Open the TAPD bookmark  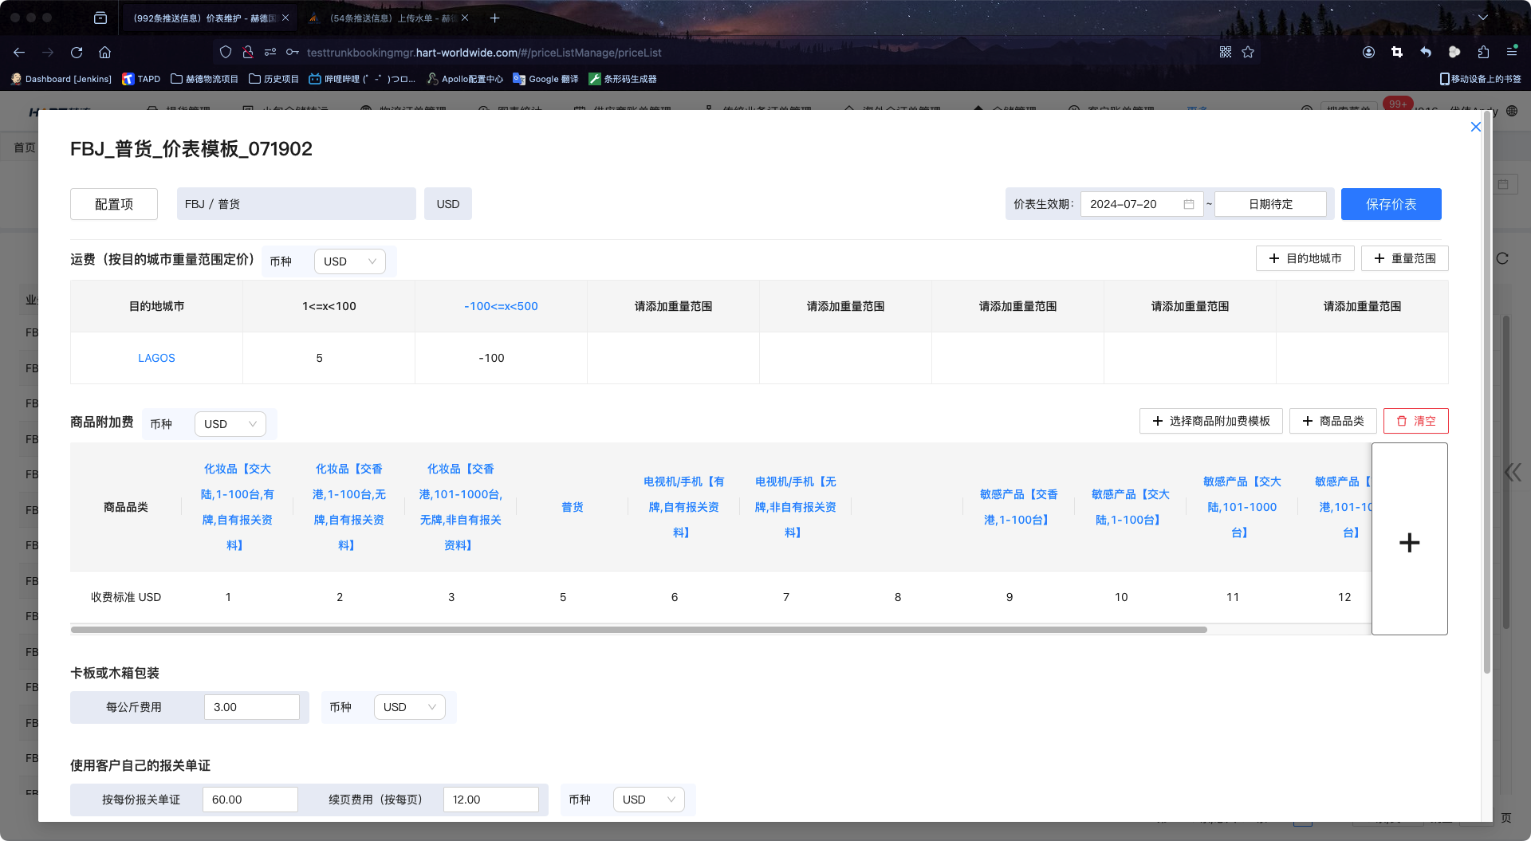coord(141,79)
